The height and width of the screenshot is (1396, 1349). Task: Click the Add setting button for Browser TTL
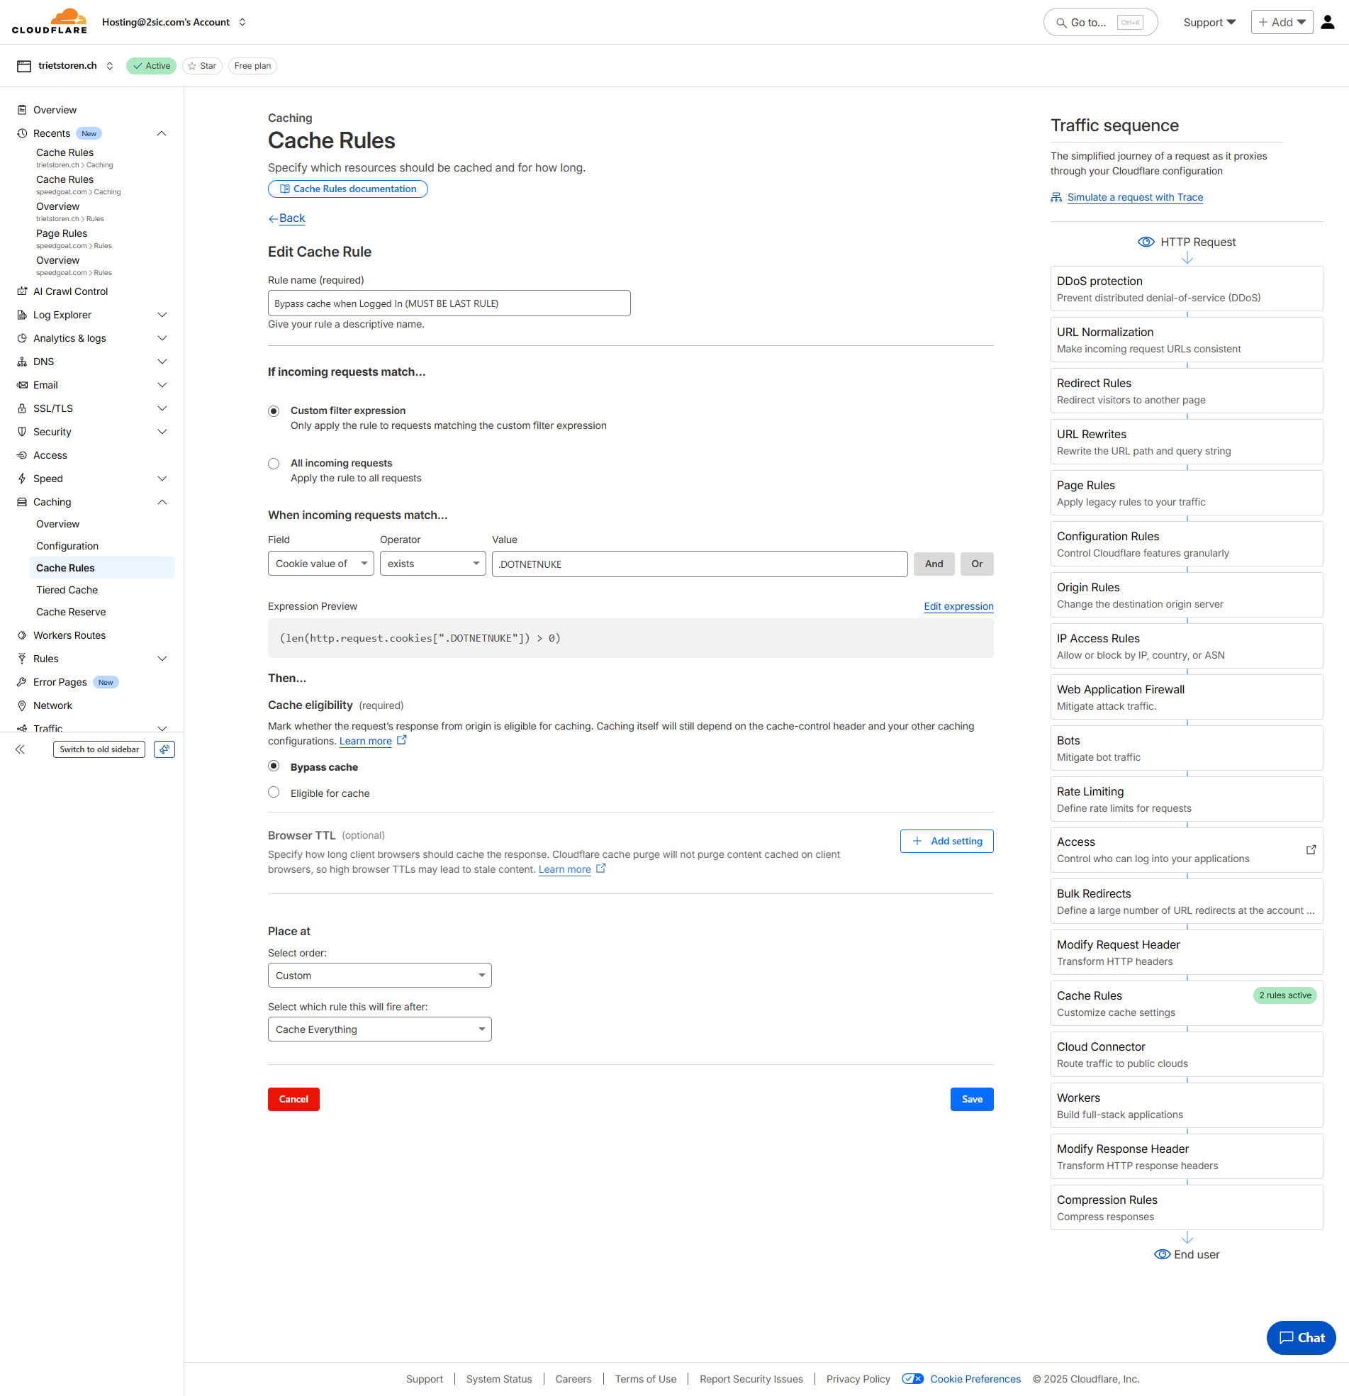pos(946,841)
